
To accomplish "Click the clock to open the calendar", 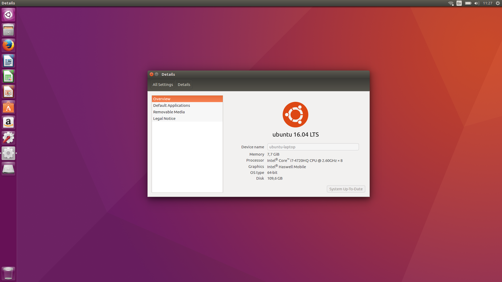I will [x=488, y=3].
